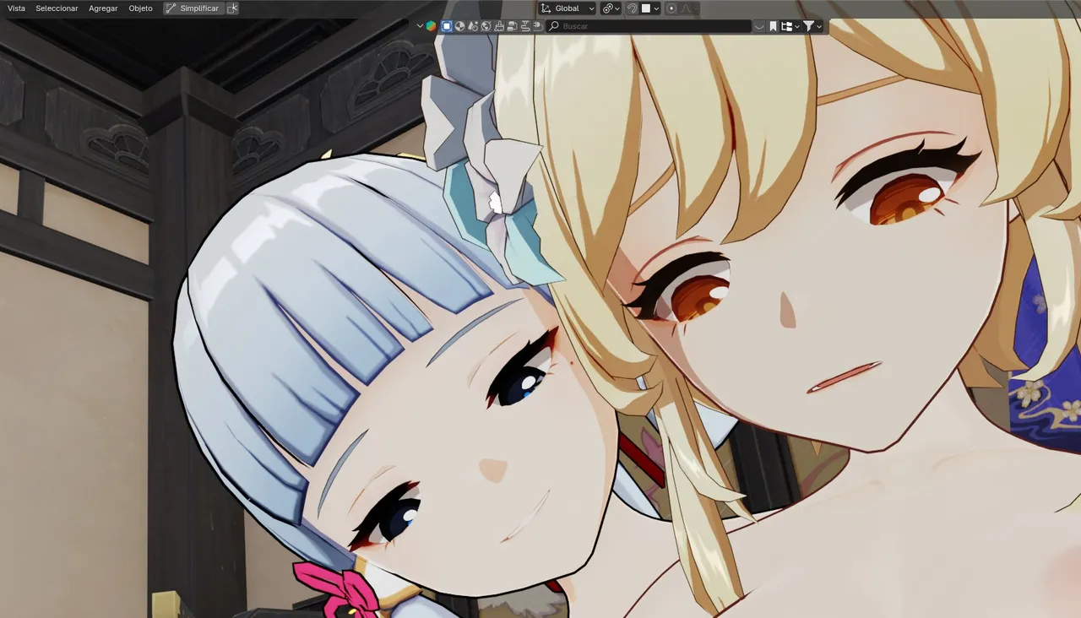The width and height of the screenshot is (1081, 618).
Task: Click the bookmark icon
Action: pyautogui.click(x=773, y=26)
